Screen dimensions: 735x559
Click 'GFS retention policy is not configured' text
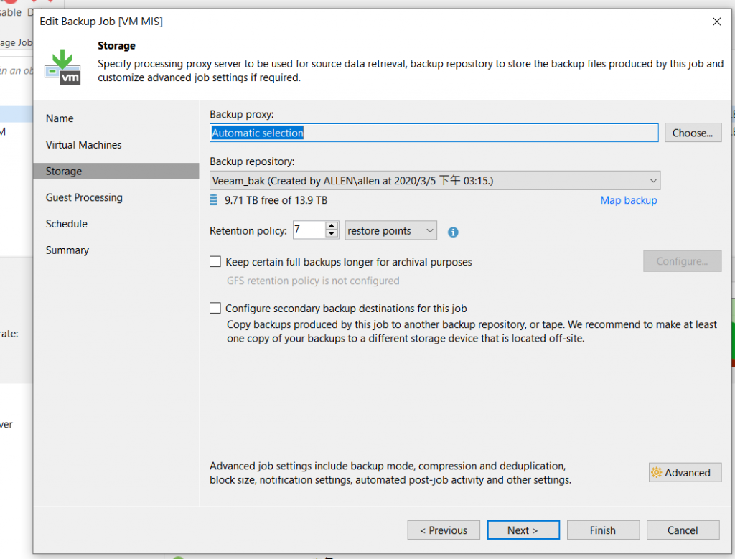313,281
